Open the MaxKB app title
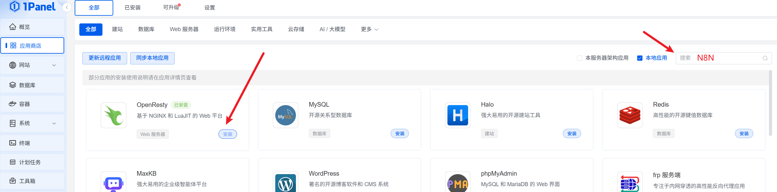The height and width of the screenshot is (192, 777). [x=147, y=174]
